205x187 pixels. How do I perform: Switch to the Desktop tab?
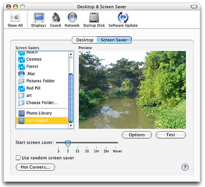pos(84,40)
